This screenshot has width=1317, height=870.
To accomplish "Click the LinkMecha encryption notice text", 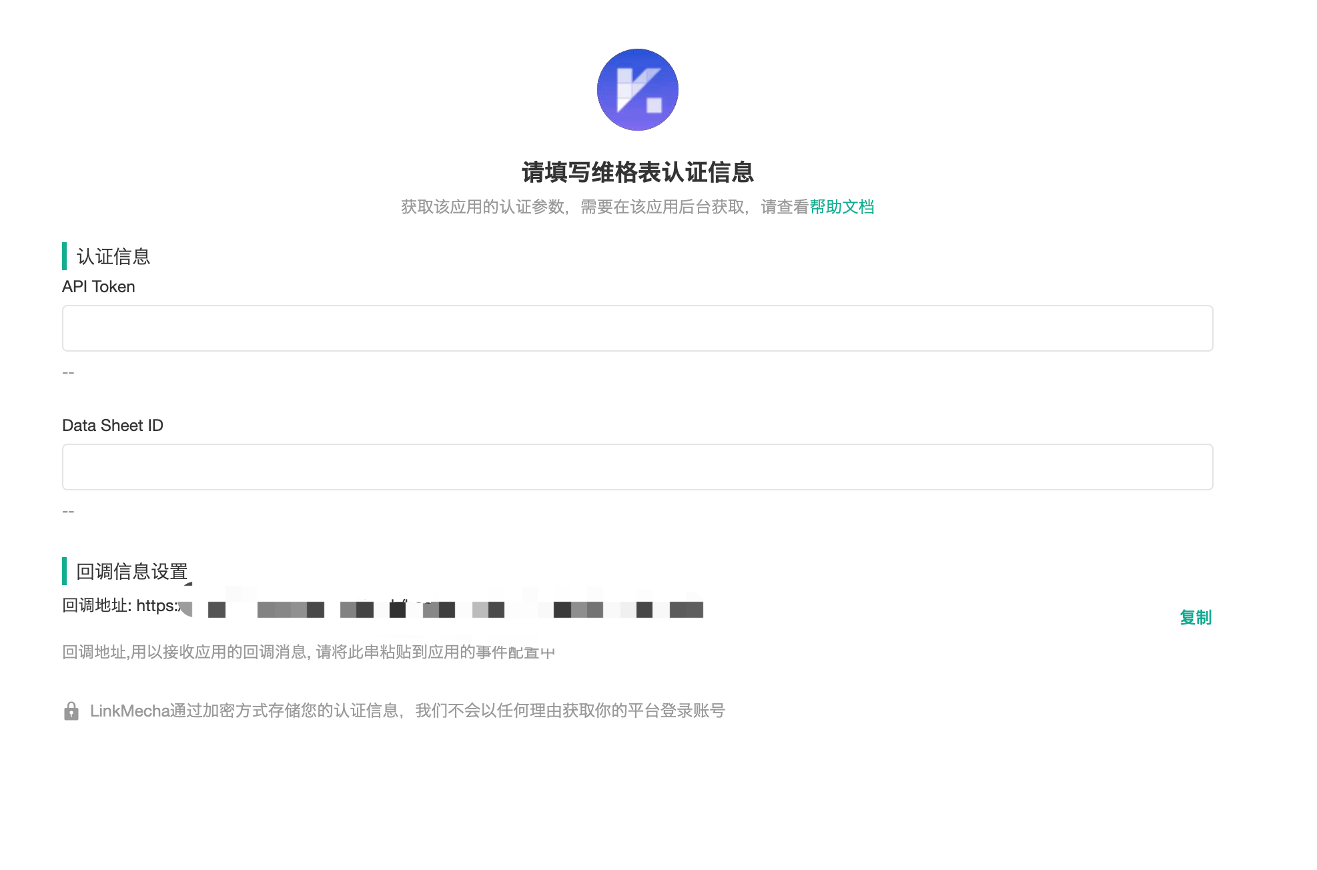I will pyautogui.click(x=408, y=711).
